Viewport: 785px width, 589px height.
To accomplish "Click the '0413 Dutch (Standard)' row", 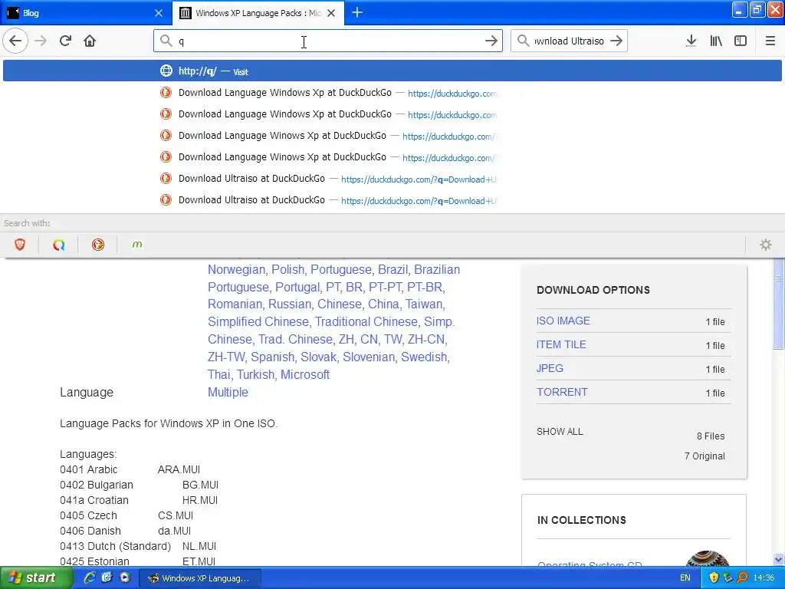I will tap(138, 546).
